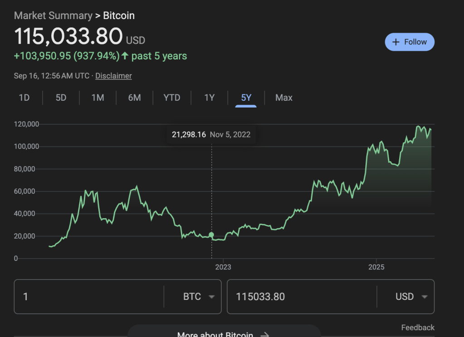
Task: Switch to the 5D range tab
Action: (61, 98)
